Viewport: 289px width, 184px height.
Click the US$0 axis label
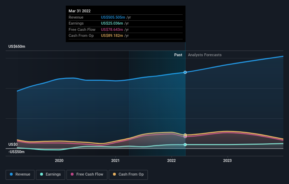click(13, 144)
